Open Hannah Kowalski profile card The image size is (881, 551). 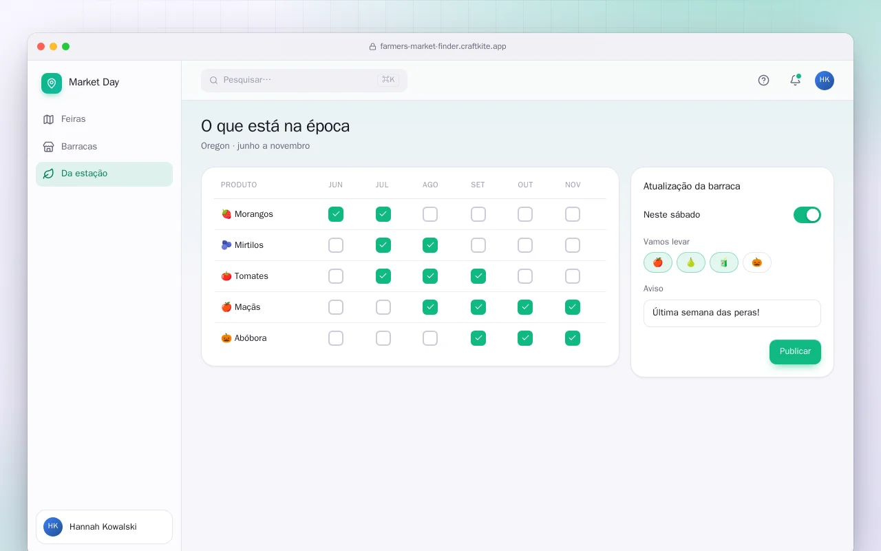[x=104, y=527]
